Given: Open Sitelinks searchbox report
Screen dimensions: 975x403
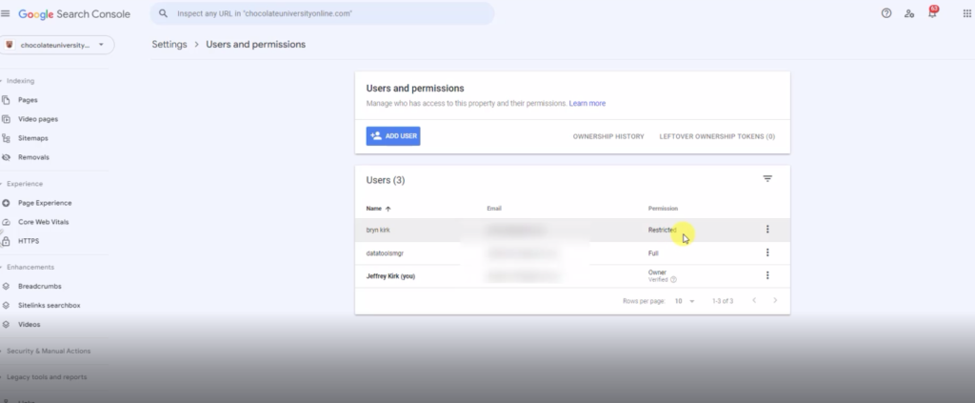Looking at the screenshot, I should 50,306.
